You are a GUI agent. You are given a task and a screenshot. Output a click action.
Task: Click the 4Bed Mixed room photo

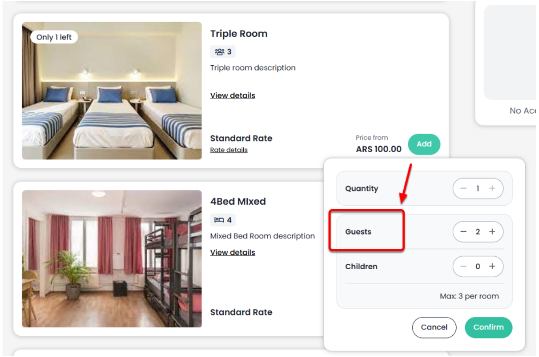(112, 259)
